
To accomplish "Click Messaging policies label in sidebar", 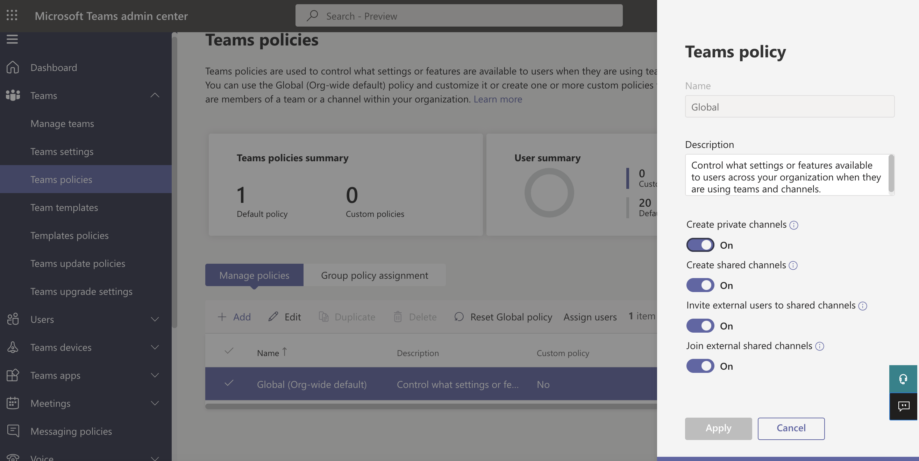I will point(71,431).
